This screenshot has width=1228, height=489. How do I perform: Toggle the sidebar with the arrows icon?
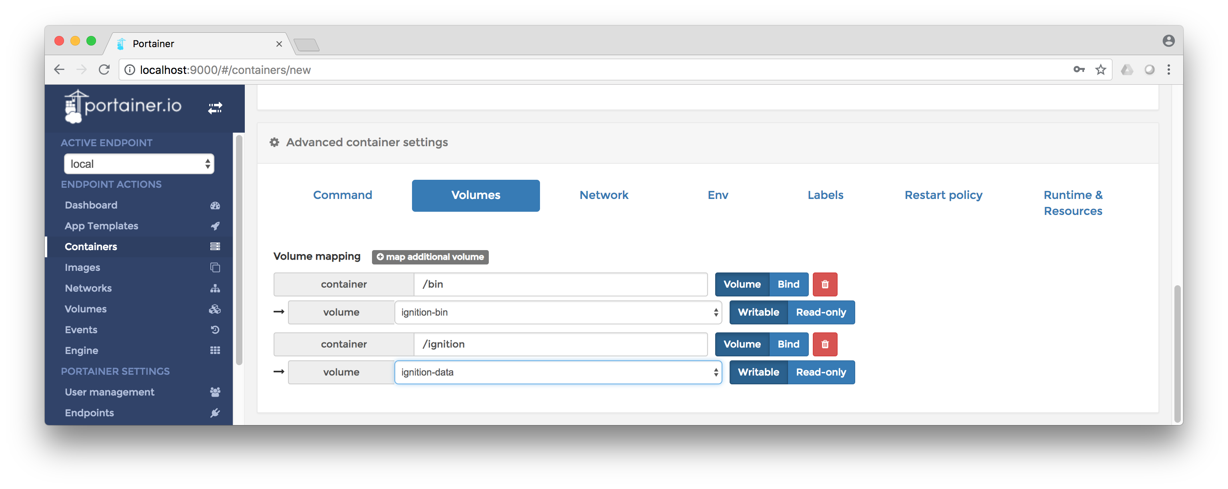215,108
